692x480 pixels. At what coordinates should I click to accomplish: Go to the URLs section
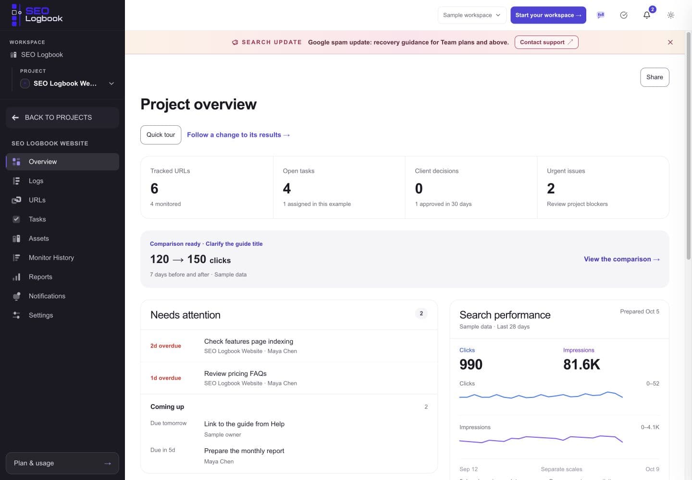62,200
